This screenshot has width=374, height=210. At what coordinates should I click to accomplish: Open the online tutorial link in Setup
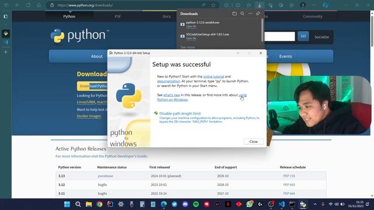click(x=213, y=76)
